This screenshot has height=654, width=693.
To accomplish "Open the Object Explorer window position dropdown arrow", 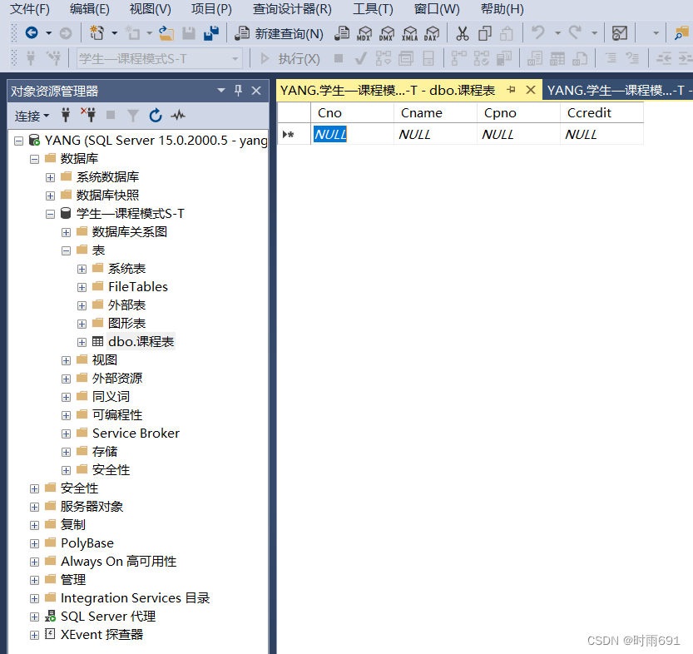I will 221,91.
